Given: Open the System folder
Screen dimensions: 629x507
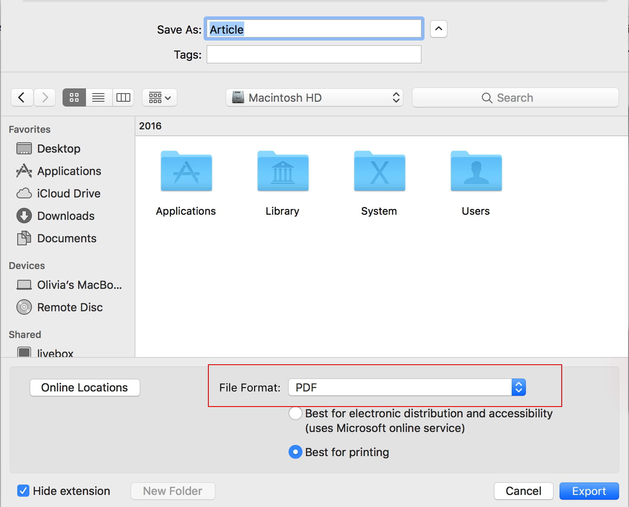Looking at the screenshot, I should tap(379, 172).
